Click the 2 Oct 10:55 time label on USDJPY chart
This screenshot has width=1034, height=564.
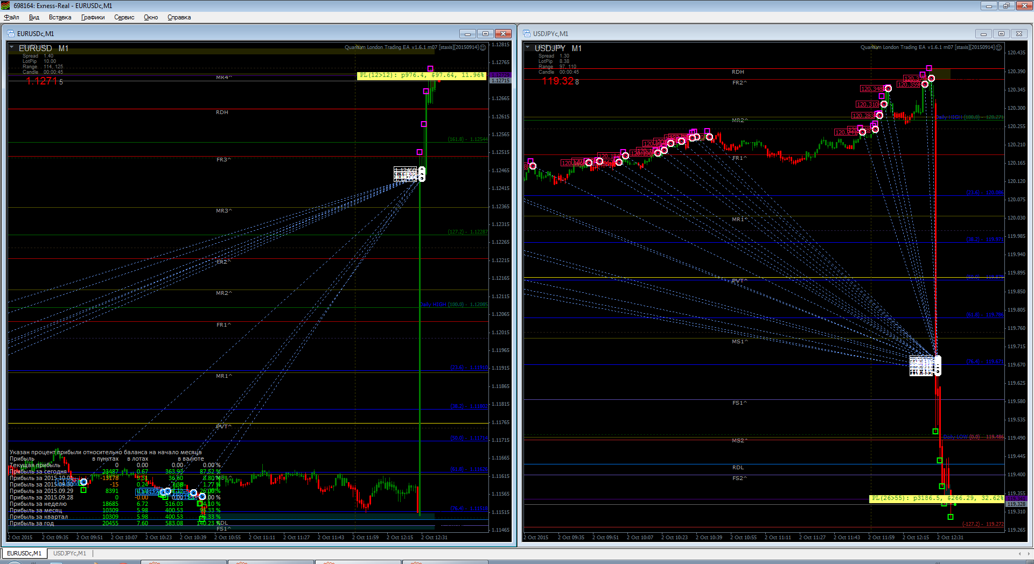(743, 538)
